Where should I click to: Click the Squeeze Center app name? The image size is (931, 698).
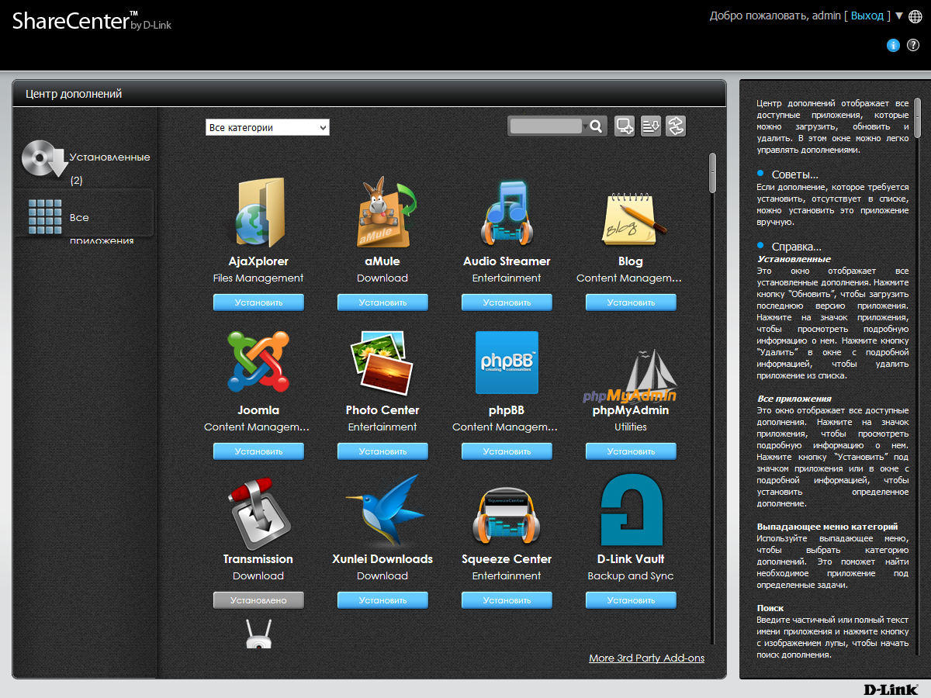pyautogui.click(x=507, y=559)
